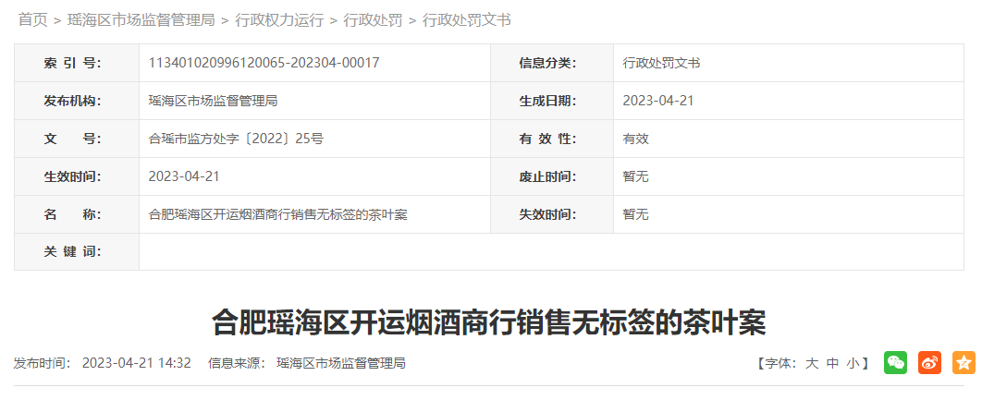Add page to favorites star icon
Screen dimensions: 982x400
click(x=964, y=362)
